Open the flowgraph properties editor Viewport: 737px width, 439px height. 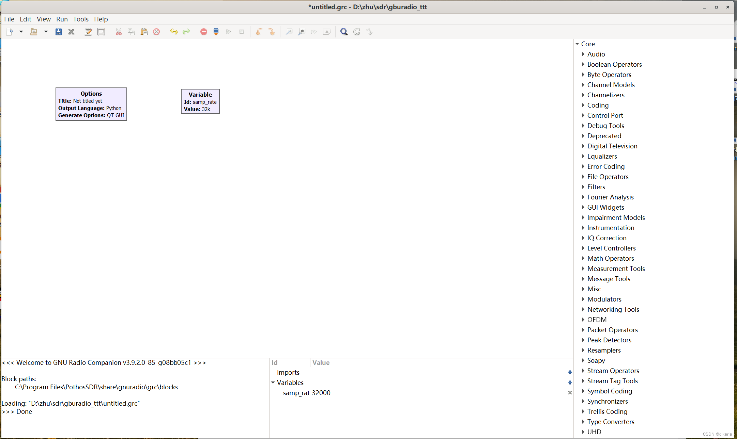(x=88, y=32)
